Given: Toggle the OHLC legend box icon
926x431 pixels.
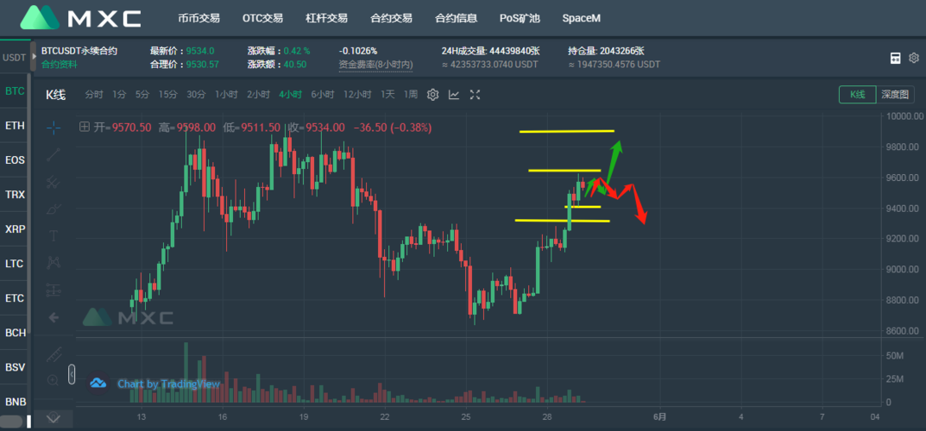Looking at the screenshot, I should [x=85, y=127].
